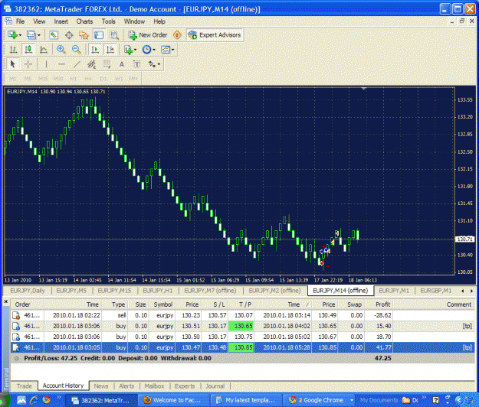Switch to the EURJPY,H1 chart tab
Viewport: 479px width, 407px height.
(x=158, y=291)
